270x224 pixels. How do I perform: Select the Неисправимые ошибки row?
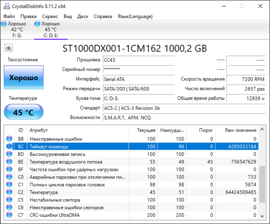point(131,139)
